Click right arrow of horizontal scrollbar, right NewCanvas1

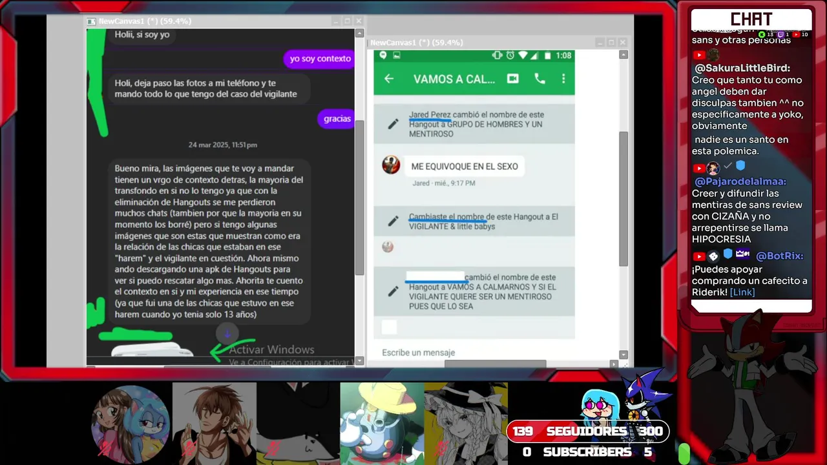(614, 364)
